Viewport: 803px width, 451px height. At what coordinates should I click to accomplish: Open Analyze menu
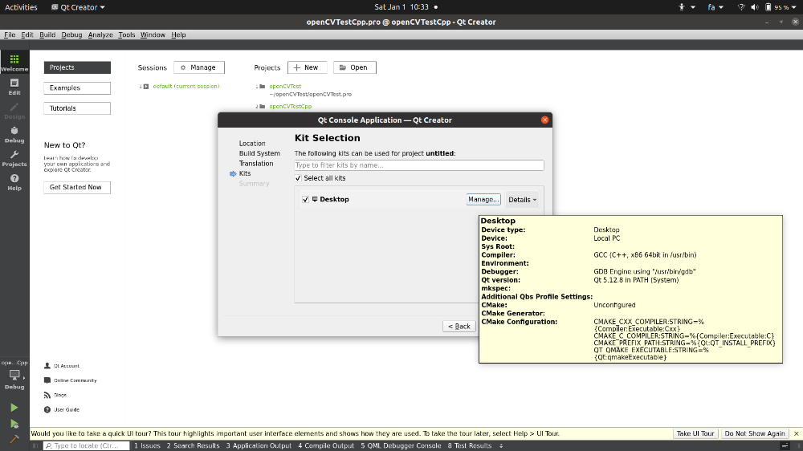pyautogui.click(x=100, y=35)
